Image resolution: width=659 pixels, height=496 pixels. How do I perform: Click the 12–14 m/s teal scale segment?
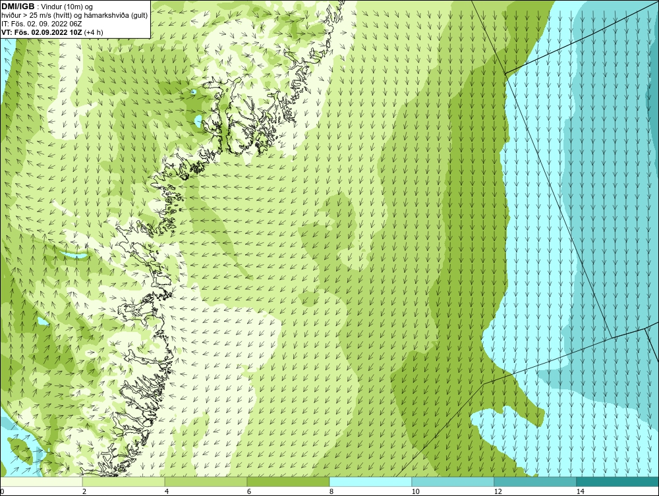[535, 482]
